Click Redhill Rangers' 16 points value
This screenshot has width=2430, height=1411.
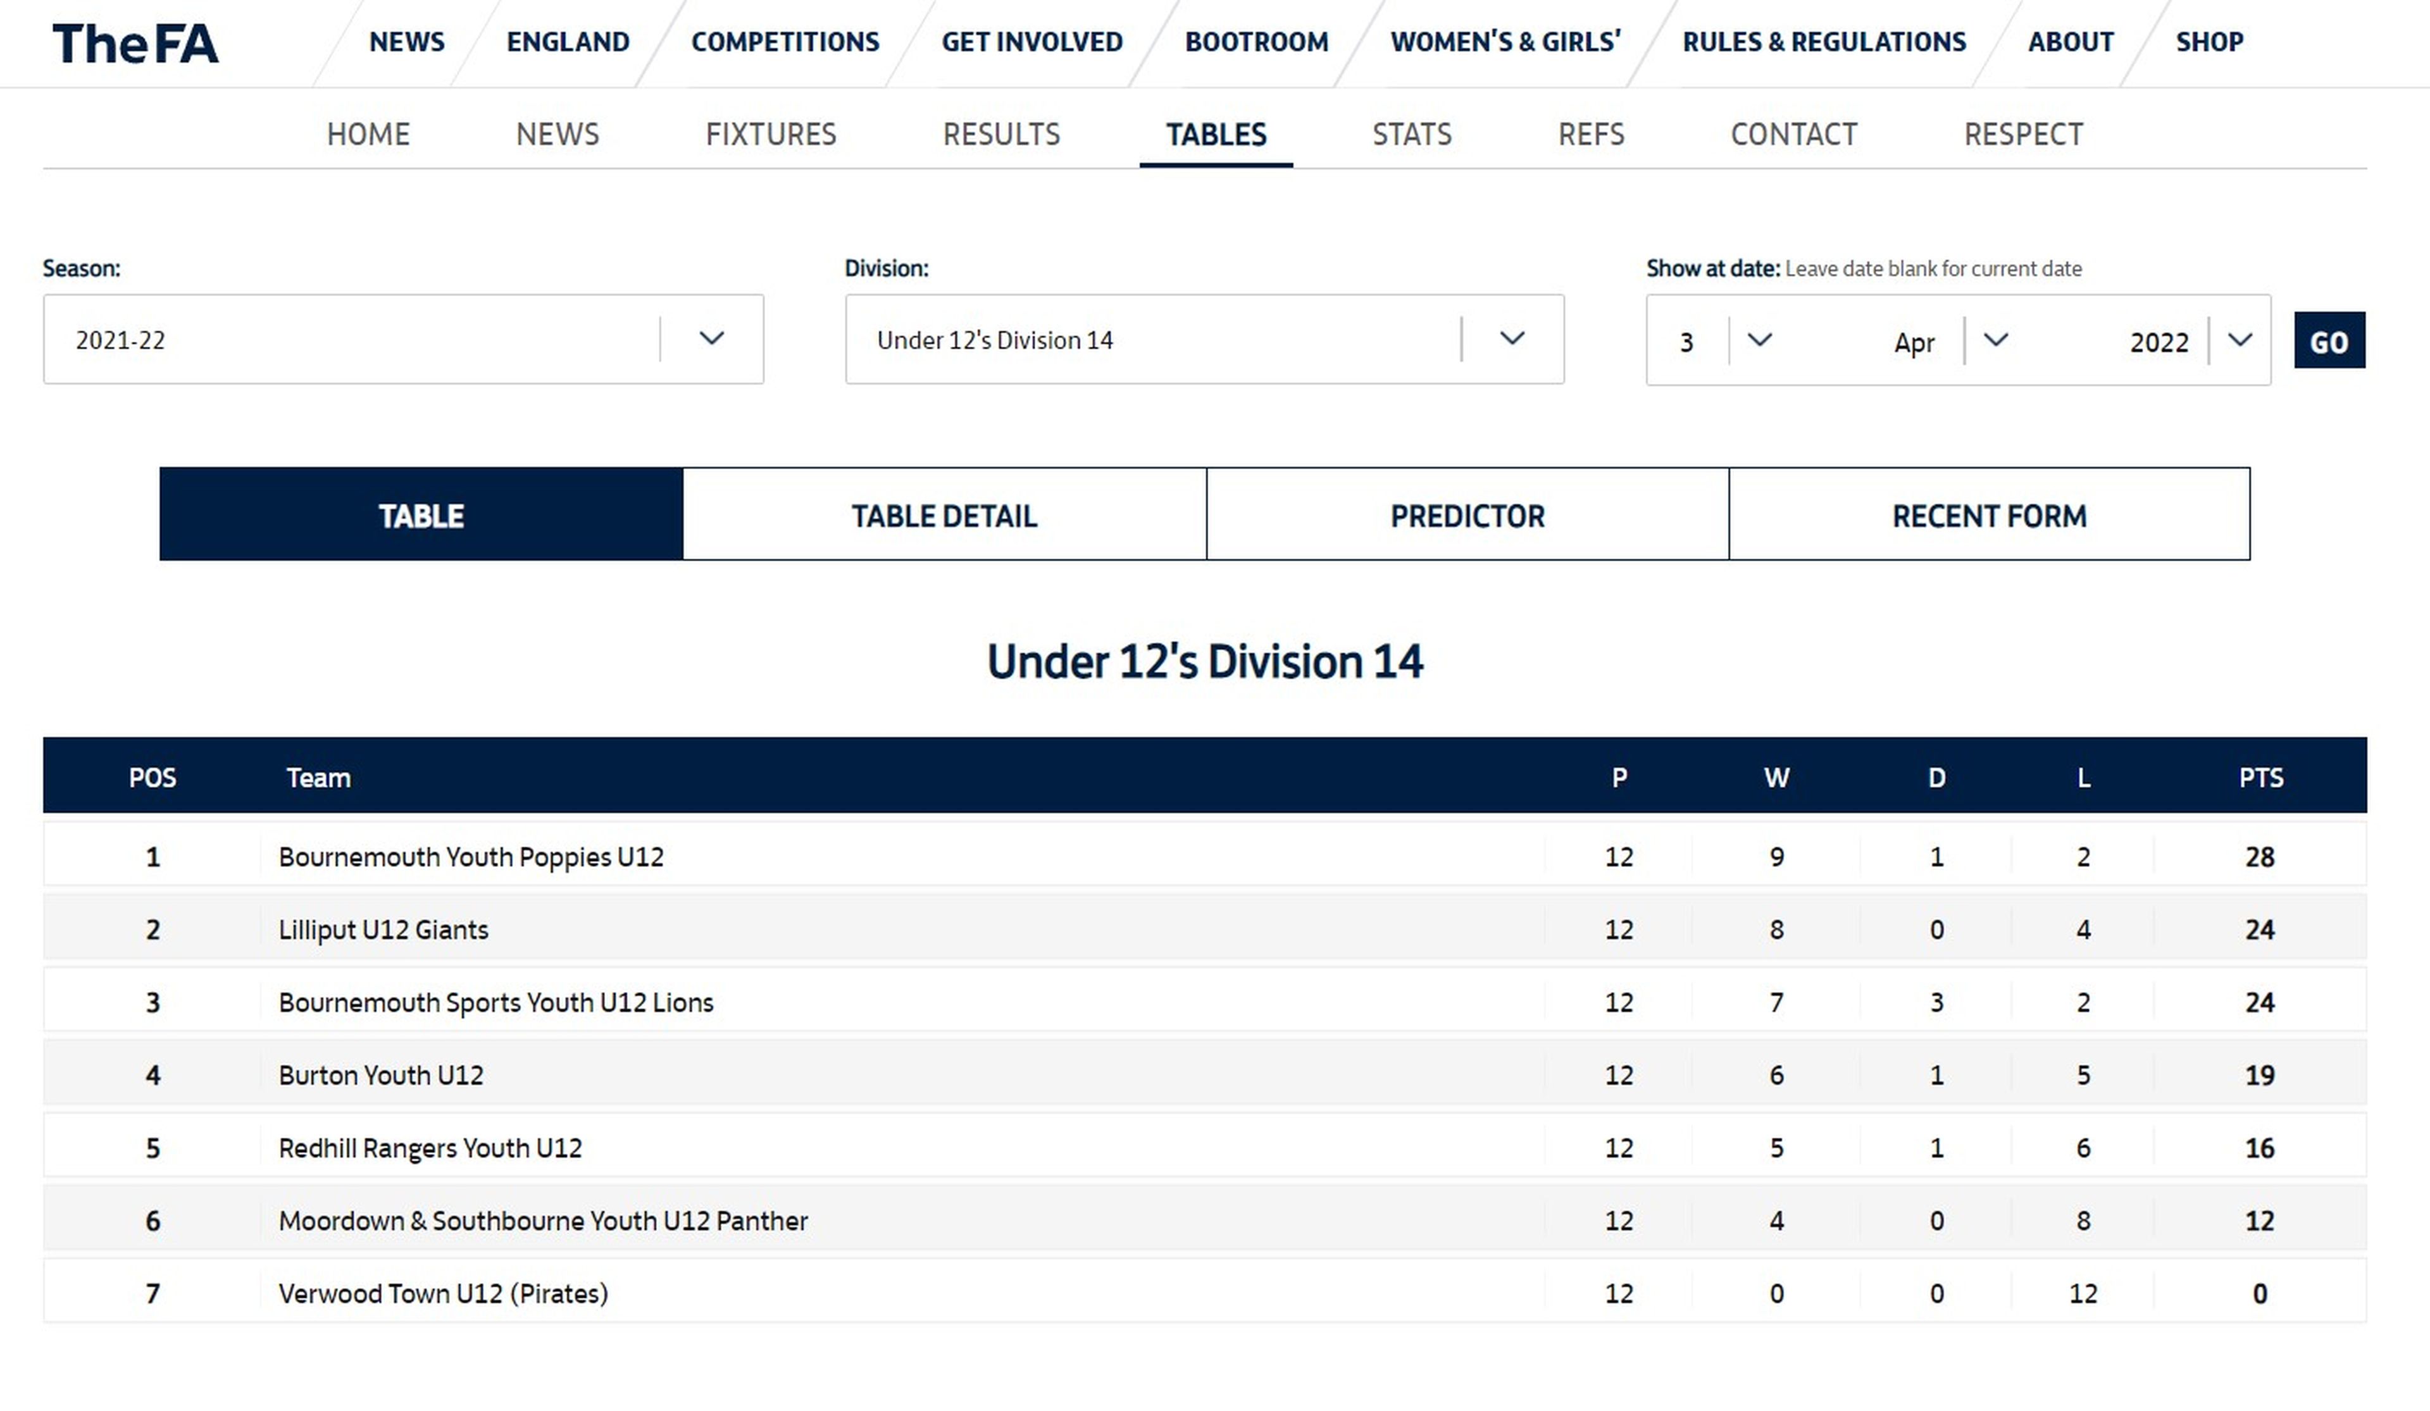[x=2259, y=1148]
